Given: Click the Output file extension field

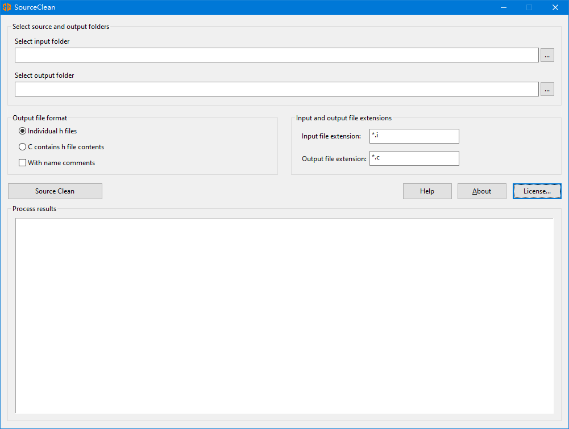Looking at the screenshot, I should click(414, 158).
